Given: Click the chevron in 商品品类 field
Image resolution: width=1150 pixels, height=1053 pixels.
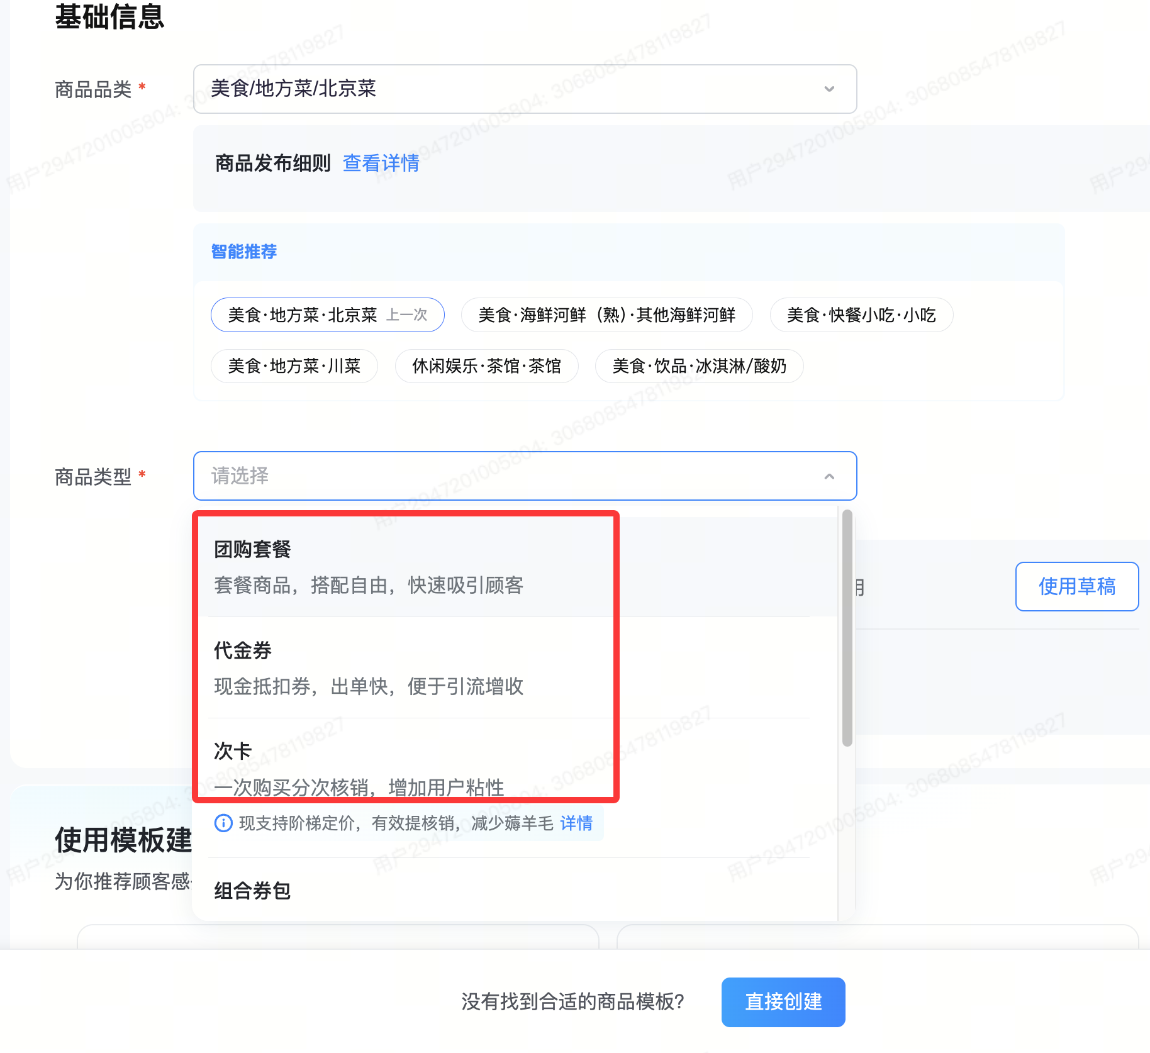Looking at the screenshot, I should point(829,89).
